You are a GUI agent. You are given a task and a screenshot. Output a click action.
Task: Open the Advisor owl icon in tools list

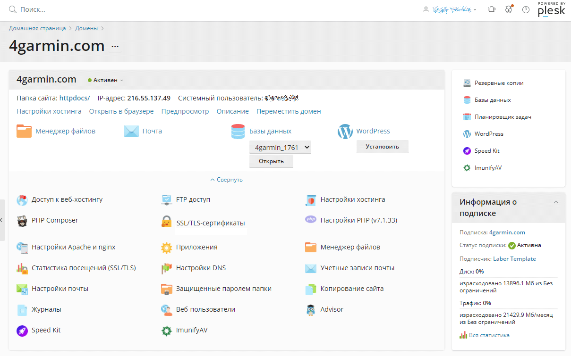(311, 310)
